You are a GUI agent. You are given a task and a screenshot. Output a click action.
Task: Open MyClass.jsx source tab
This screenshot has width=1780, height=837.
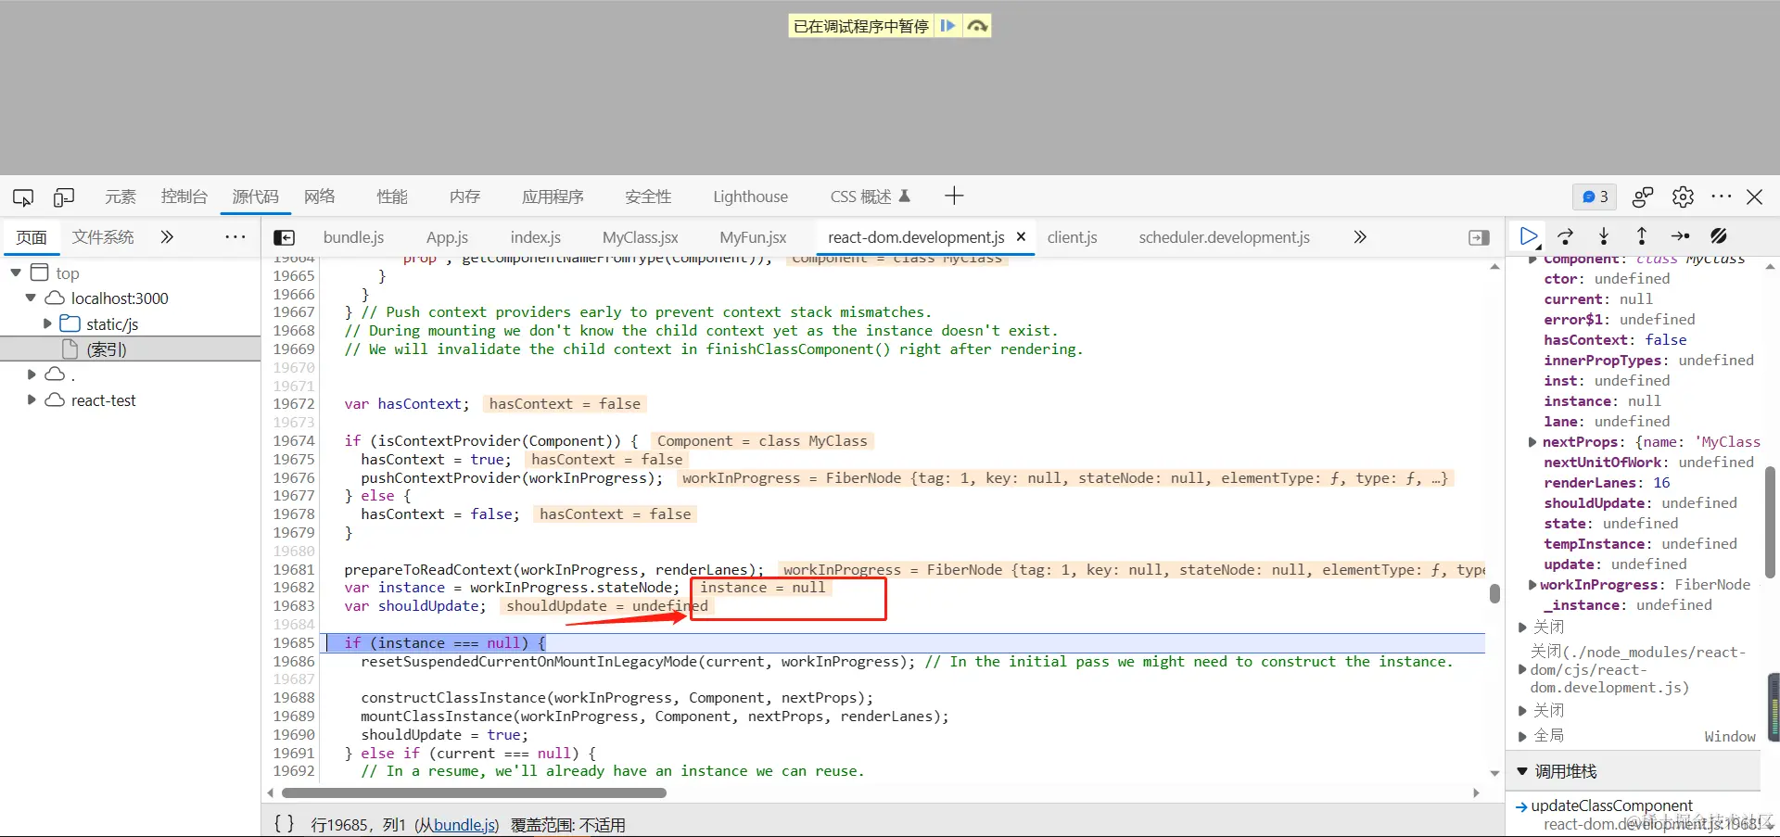tap(641, 237)
